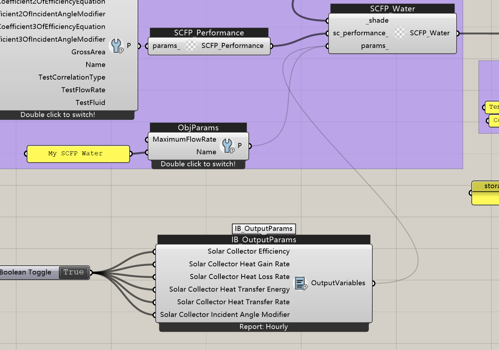
Task: Click the Solar Collector Efficiency input
Action: click(248, 251)
